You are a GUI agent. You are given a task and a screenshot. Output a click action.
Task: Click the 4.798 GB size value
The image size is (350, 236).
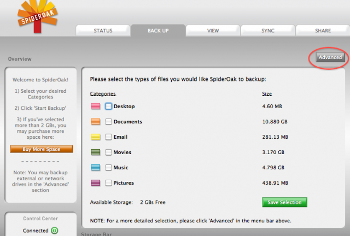tap(273, 167)
